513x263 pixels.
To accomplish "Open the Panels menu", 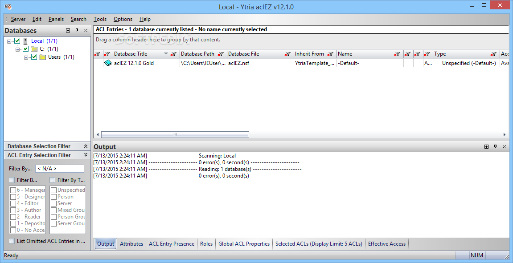I will pyautogui.click(x=56, y=19).
